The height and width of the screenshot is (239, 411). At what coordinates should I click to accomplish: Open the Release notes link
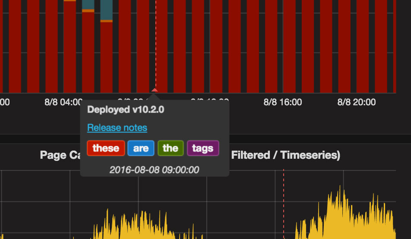click(x=117, y=128)
